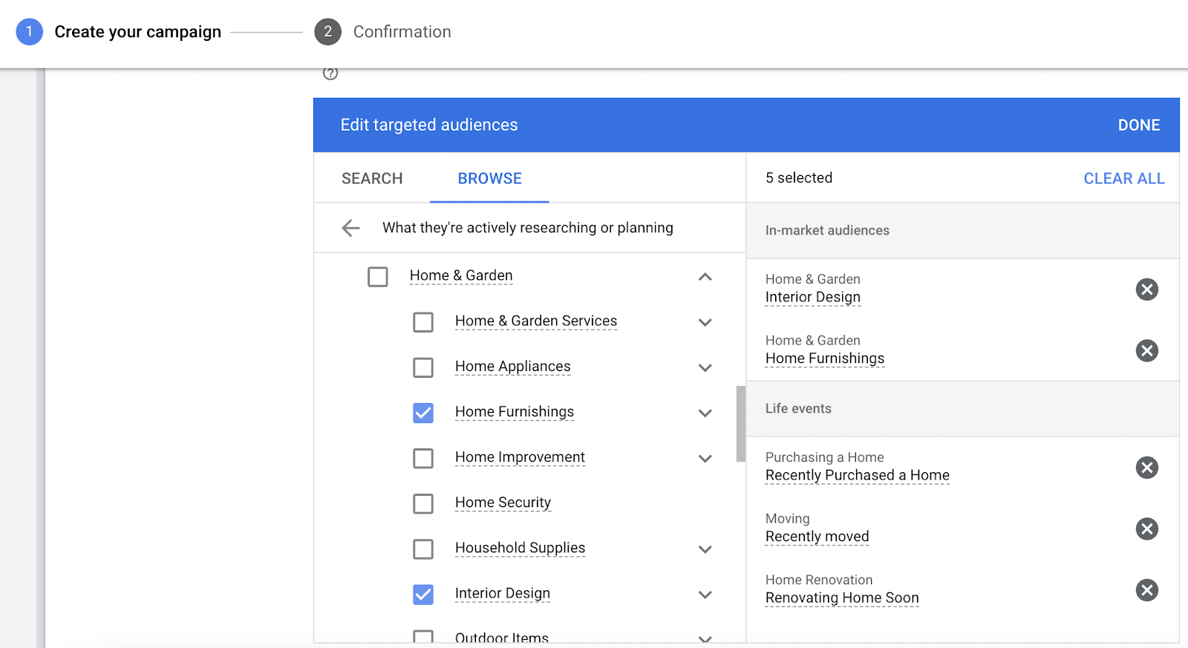Click step 2 Confirmation circle

(x=327, y=32)
